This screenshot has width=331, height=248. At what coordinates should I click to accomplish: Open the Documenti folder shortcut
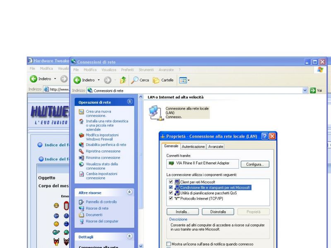click(94, 215)
